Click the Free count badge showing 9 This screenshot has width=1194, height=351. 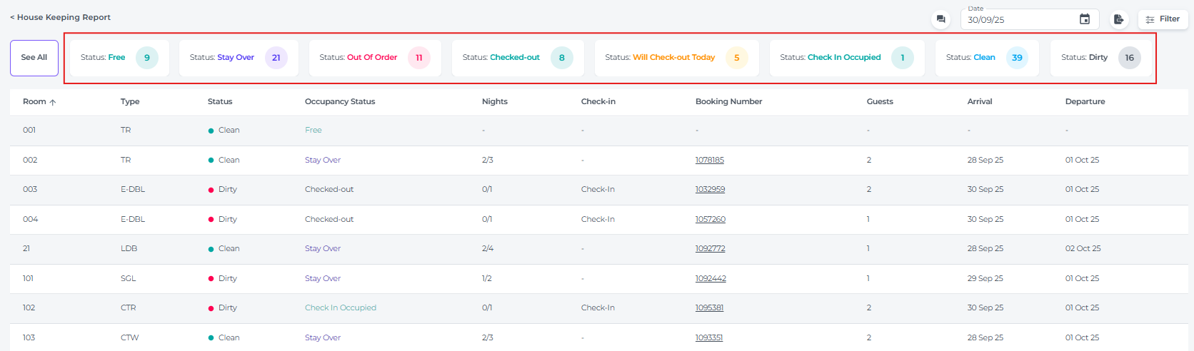(x=147, y=58)
